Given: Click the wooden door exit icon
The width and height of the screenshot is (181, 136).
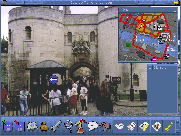Looking at the screenshot, I should coord(5,2).
